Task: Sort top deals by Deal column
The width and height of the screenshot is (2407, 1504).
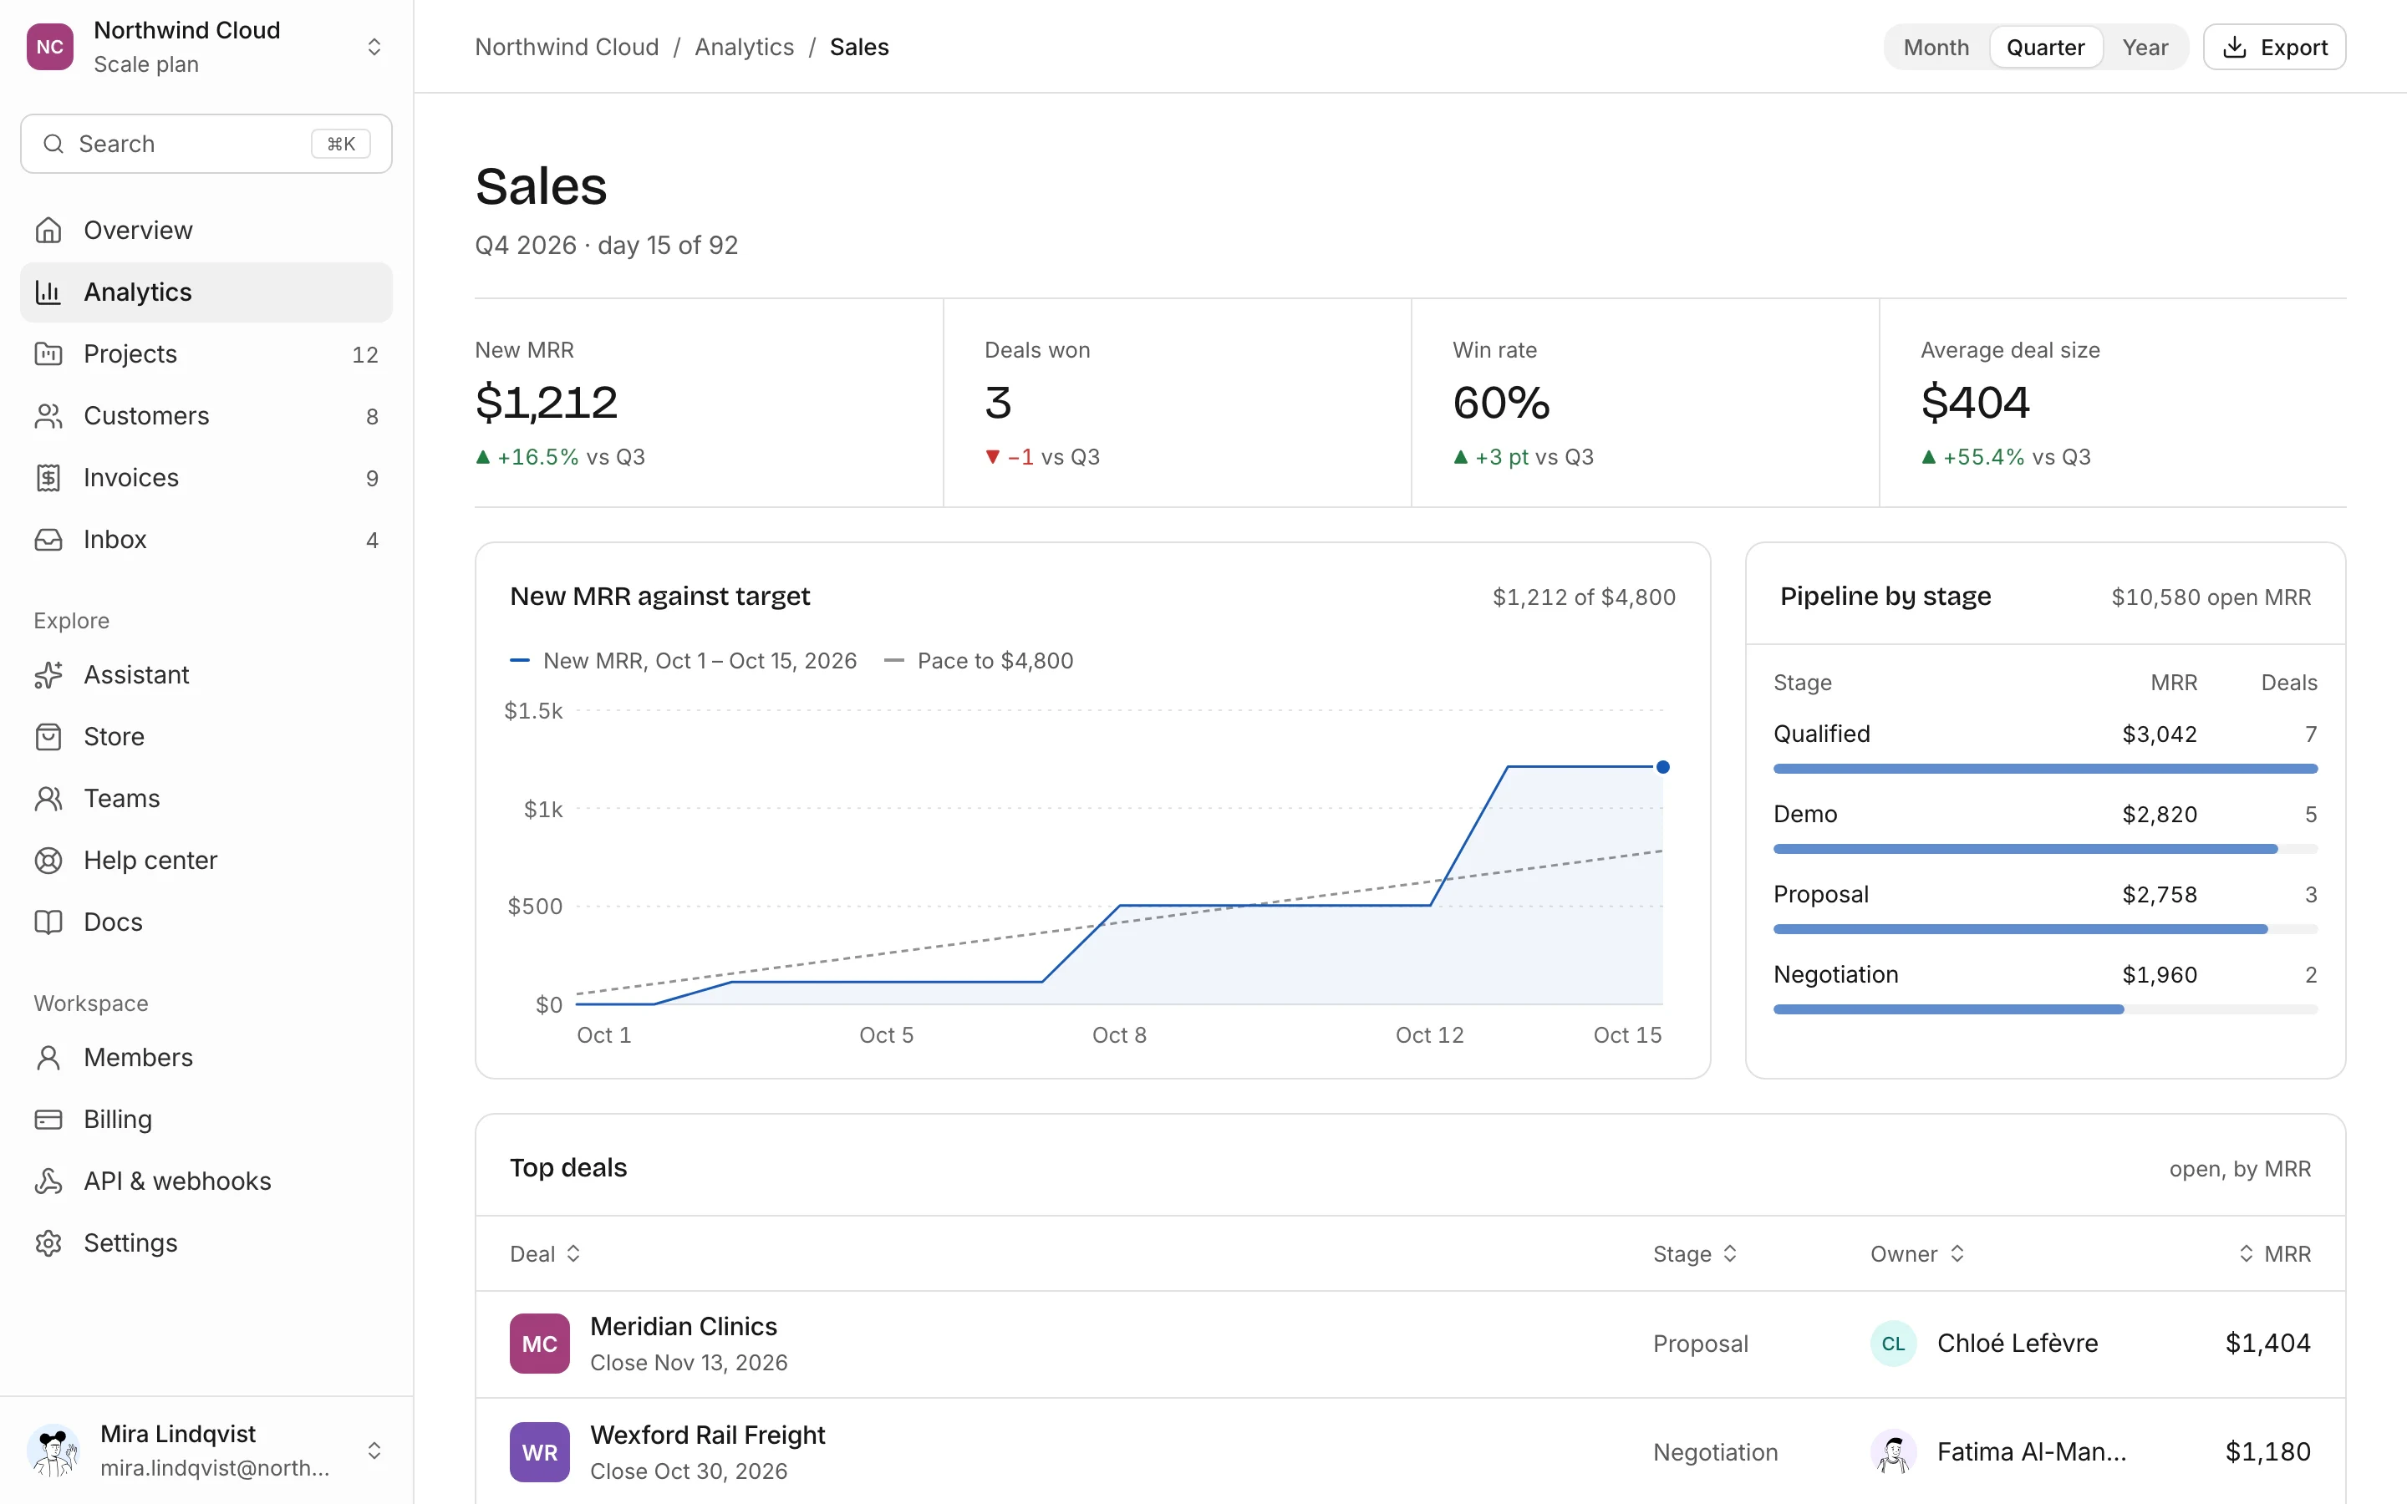Action: (545, 1253)
